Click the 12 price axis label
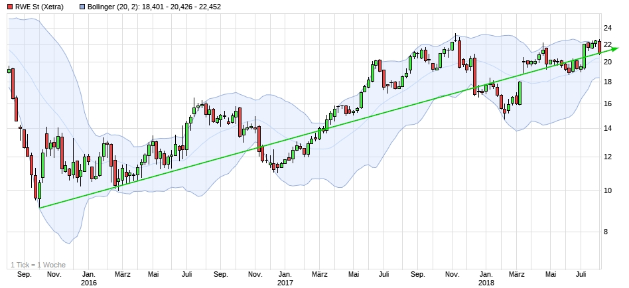This screenshot has width=629, height=288. pyautogui.click(x=607, y=157)
